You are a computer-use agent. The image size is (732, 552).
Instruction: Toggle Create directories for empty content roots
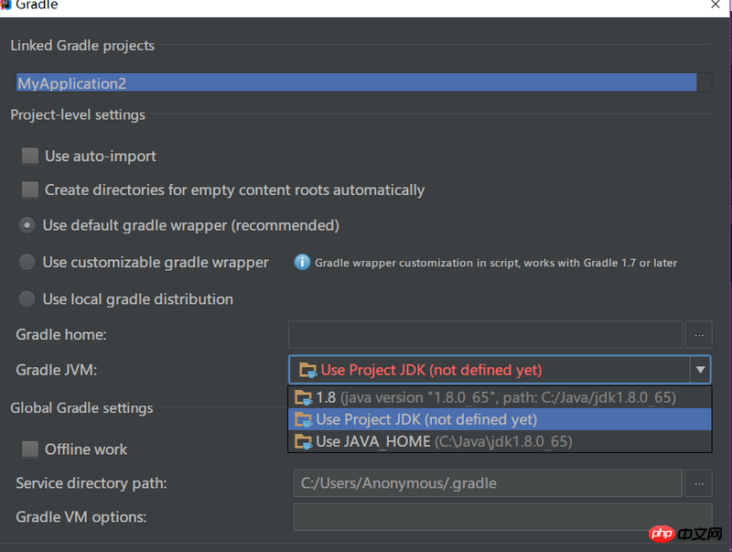(x=30, y=189)
